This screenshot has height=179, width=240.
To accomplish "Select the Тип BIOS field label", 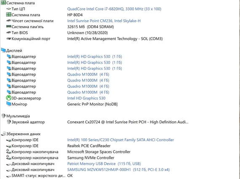I will coord(20,33).
